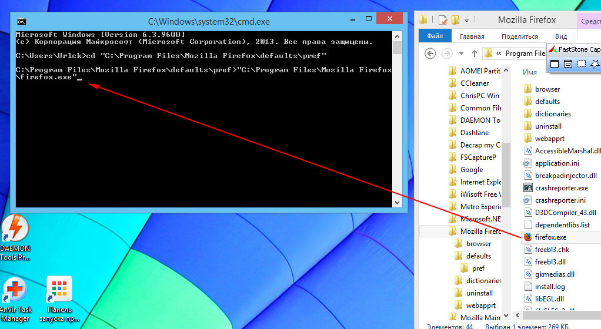Open the Файл ribbon tab
This screenshot has width=601, height=329.
click(435, 36)
